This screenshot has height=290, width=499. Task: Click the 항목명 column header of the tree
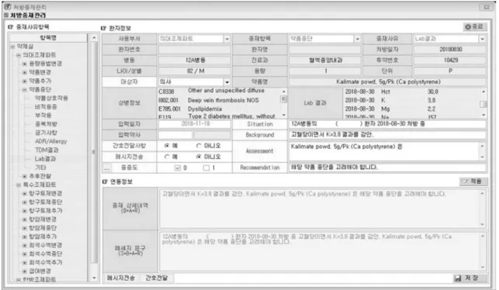coord(48,37)
